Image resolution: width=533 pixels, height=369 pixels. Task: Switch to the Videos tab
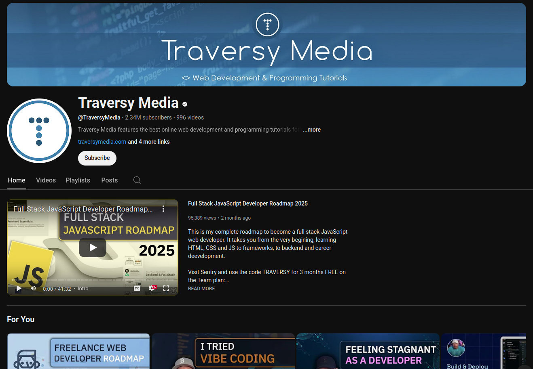click(46, 180)
